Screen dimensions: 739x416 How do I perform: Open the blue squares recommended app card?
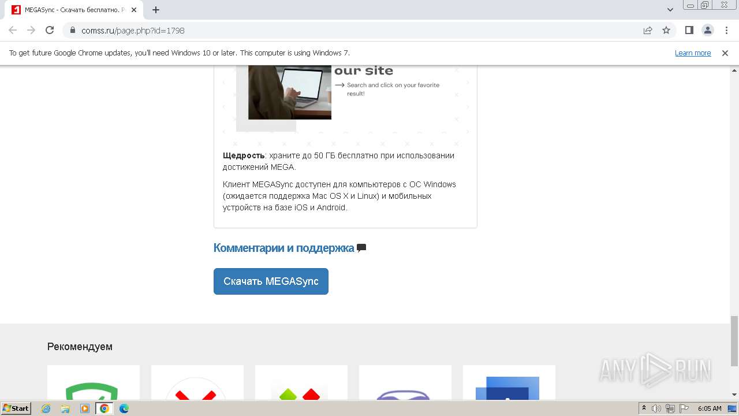click(509, 382)
